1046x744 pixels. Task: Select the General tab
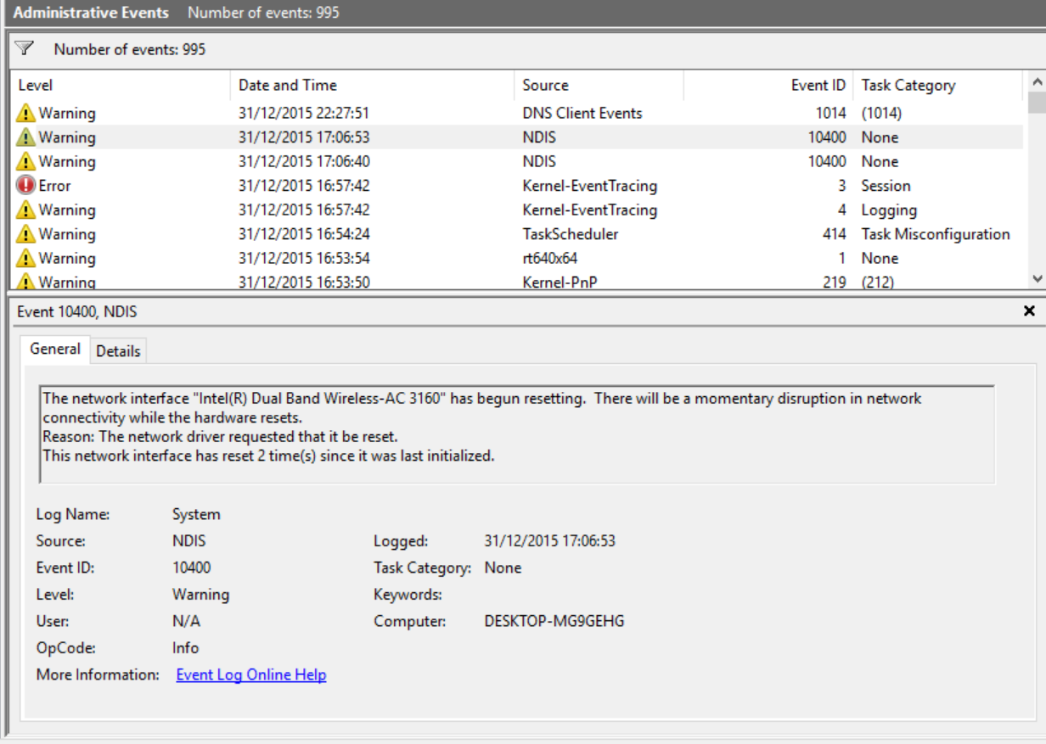coord(55,349)
